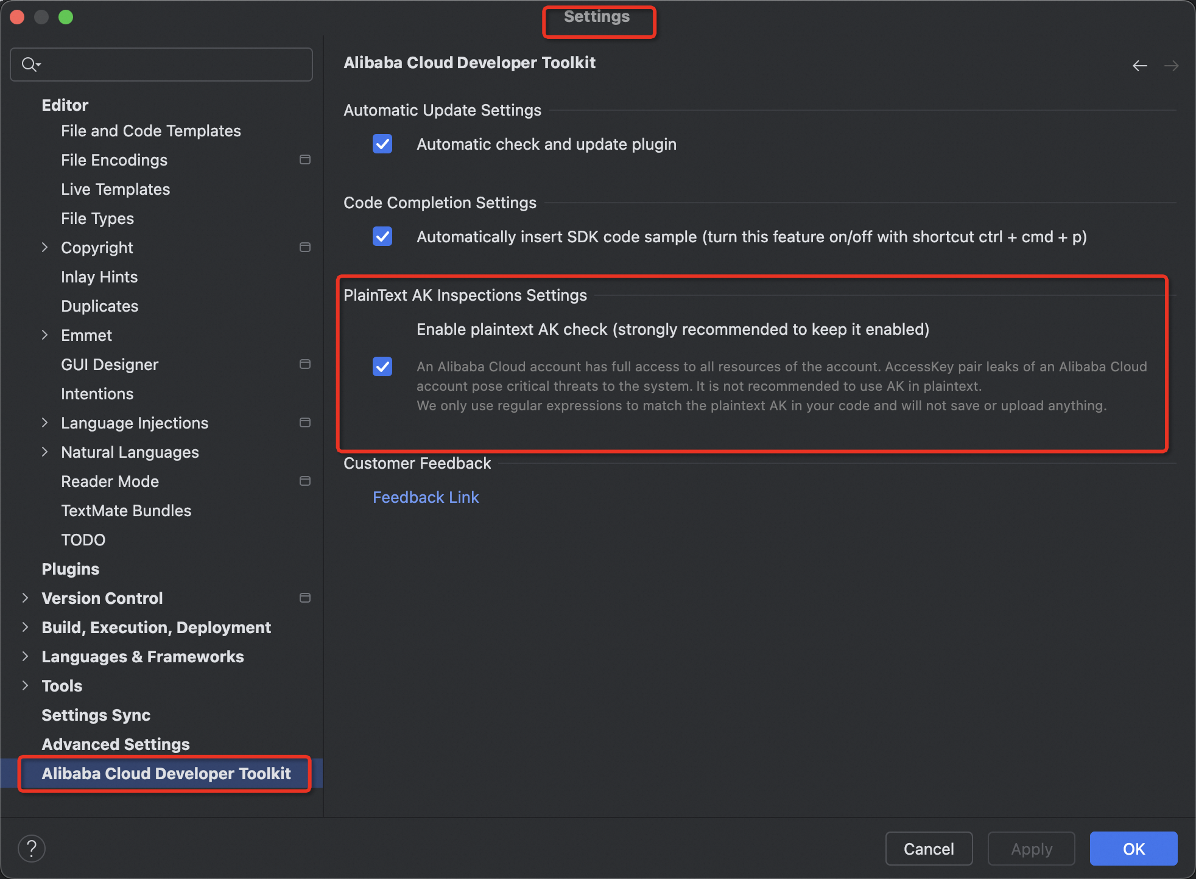Click project-level icon beside Language Injections

coord(305,422)
